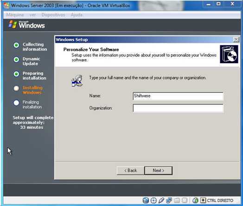Click the Next button in Windows Setup

pyautogui.click(x=159, y=170)
